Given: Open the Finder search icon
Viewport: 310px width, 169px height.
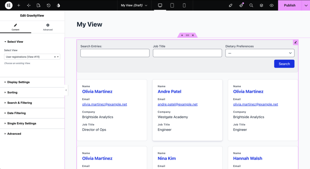Looking at the screenshot, I should click(x=251, y=5).
